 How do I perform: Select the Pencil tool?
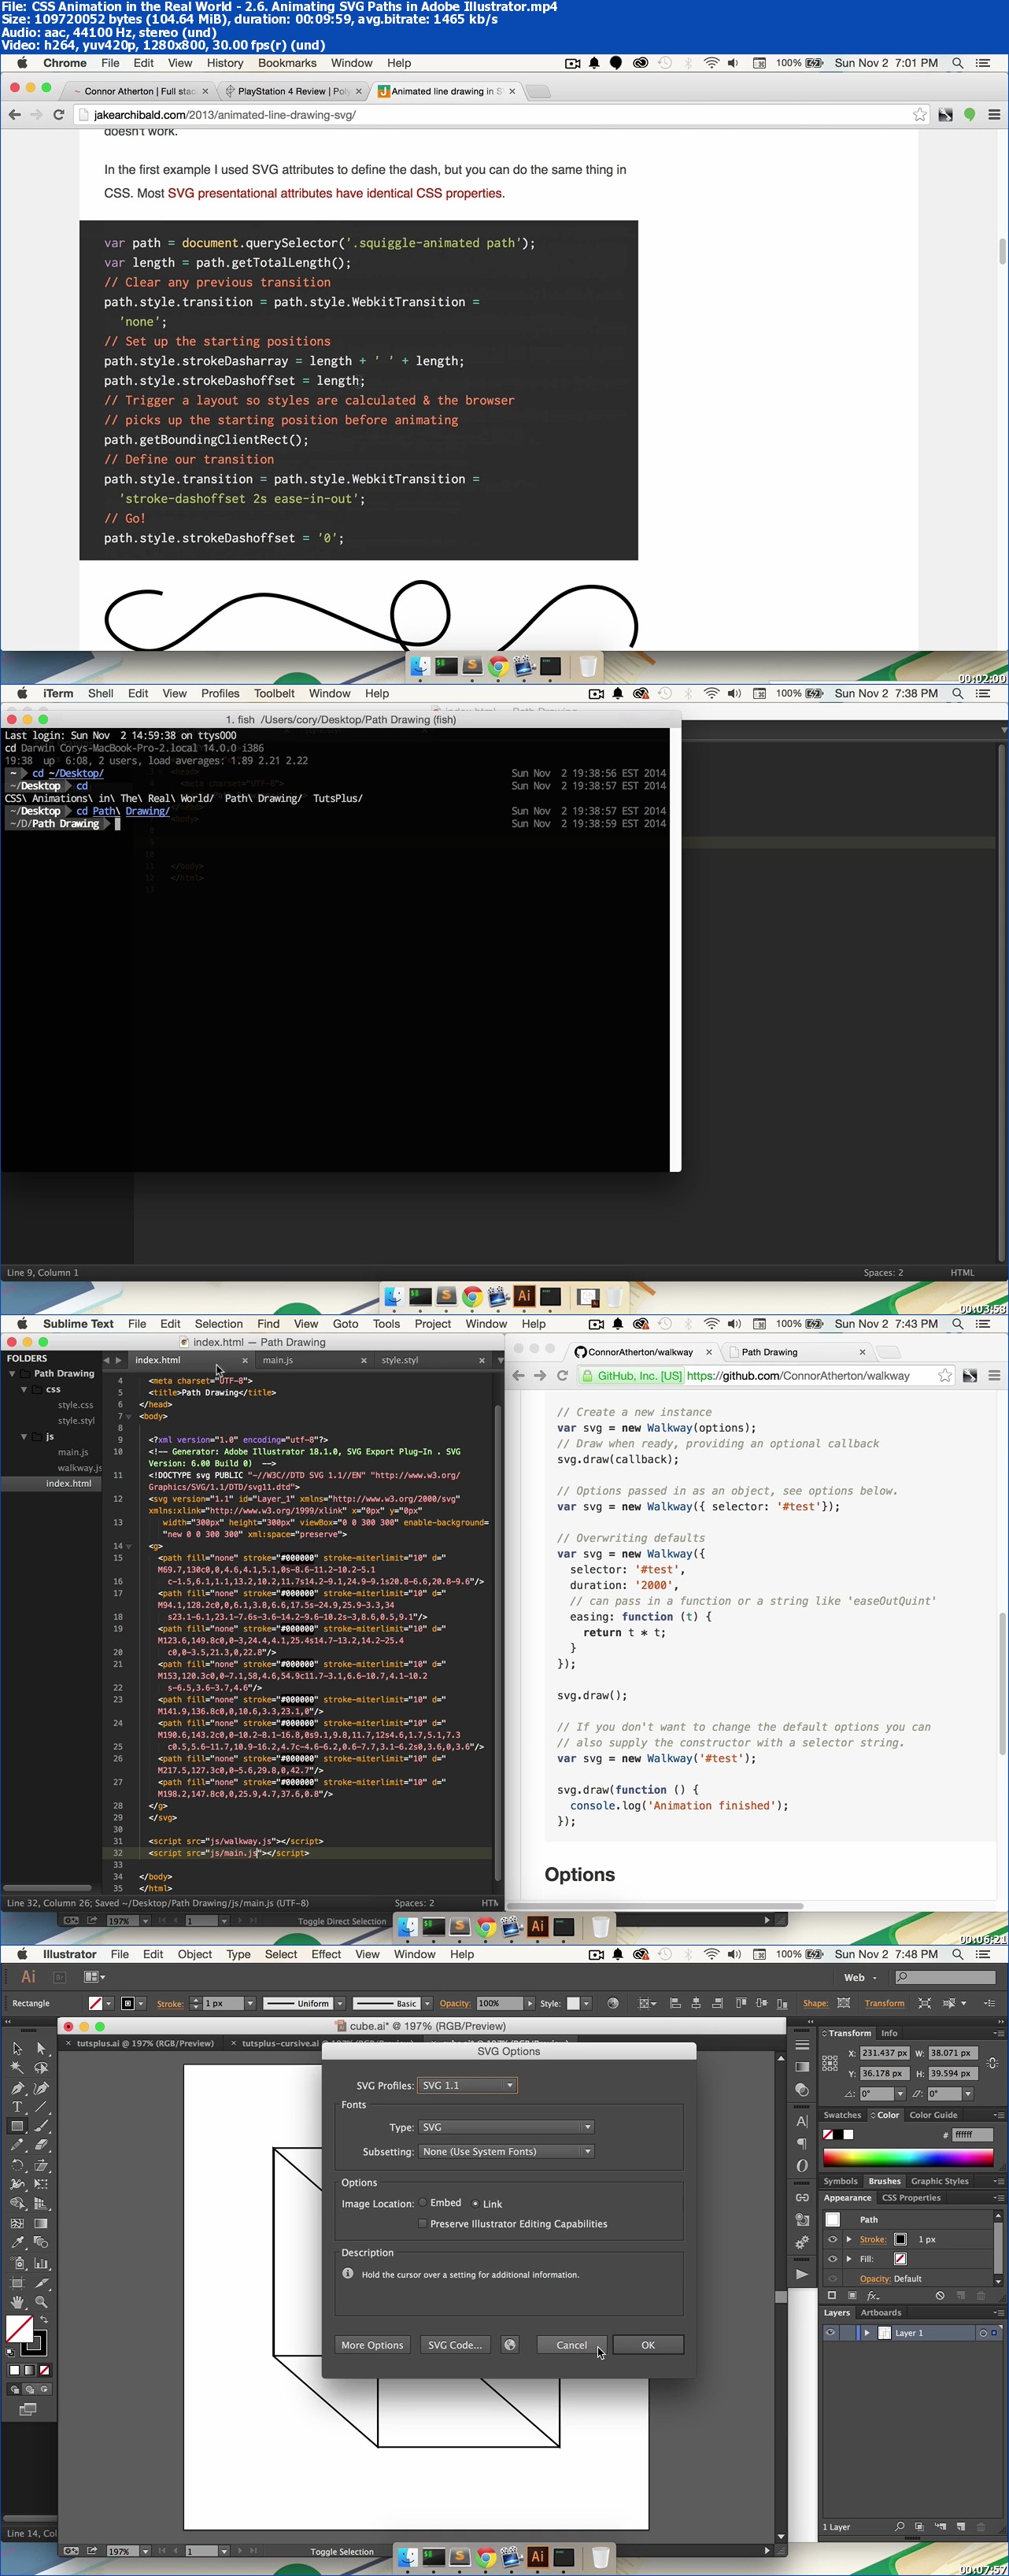pos(17,2144)
